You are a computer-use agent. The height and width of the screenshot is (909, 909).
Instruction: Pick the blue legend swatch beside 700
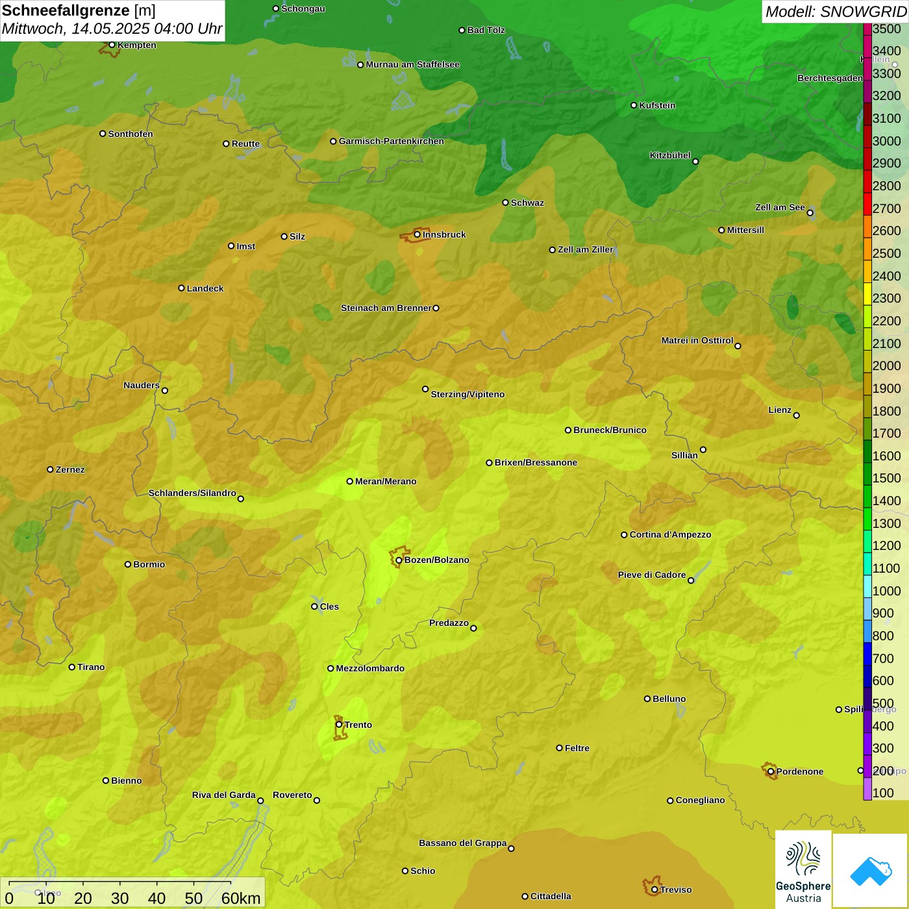(867, 654)
